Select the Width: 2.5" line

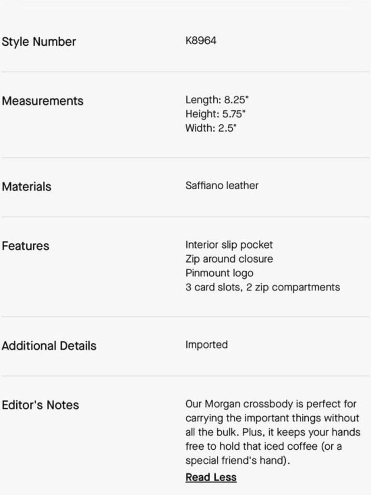[x=211, y=128]
